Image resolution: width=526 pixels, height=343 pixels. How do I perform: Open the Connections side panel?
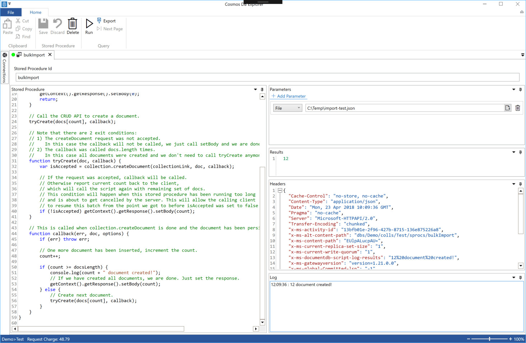pos(4,67)
